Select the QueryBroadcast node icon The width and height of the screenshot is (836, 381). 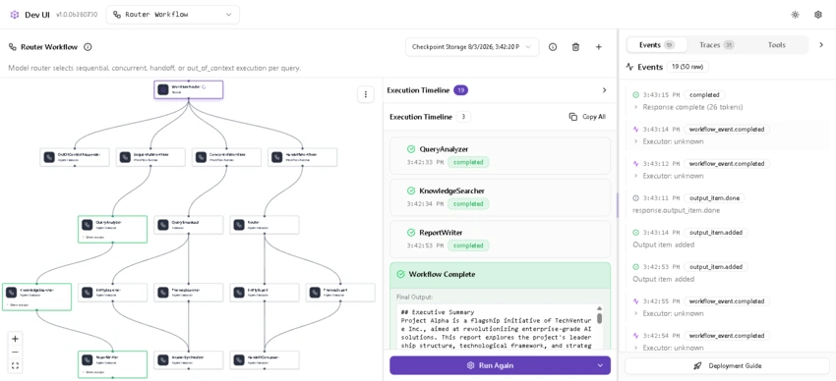(x=163, y=225)
